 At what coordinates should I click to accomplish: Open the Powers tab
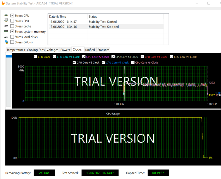(65, 50)
